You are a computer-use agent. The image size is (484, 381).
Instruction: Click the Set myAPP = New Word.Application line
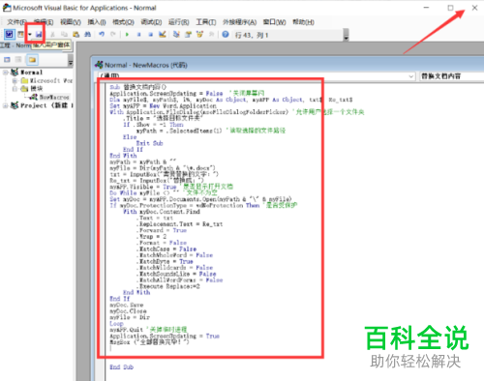[x=163, y=105]
